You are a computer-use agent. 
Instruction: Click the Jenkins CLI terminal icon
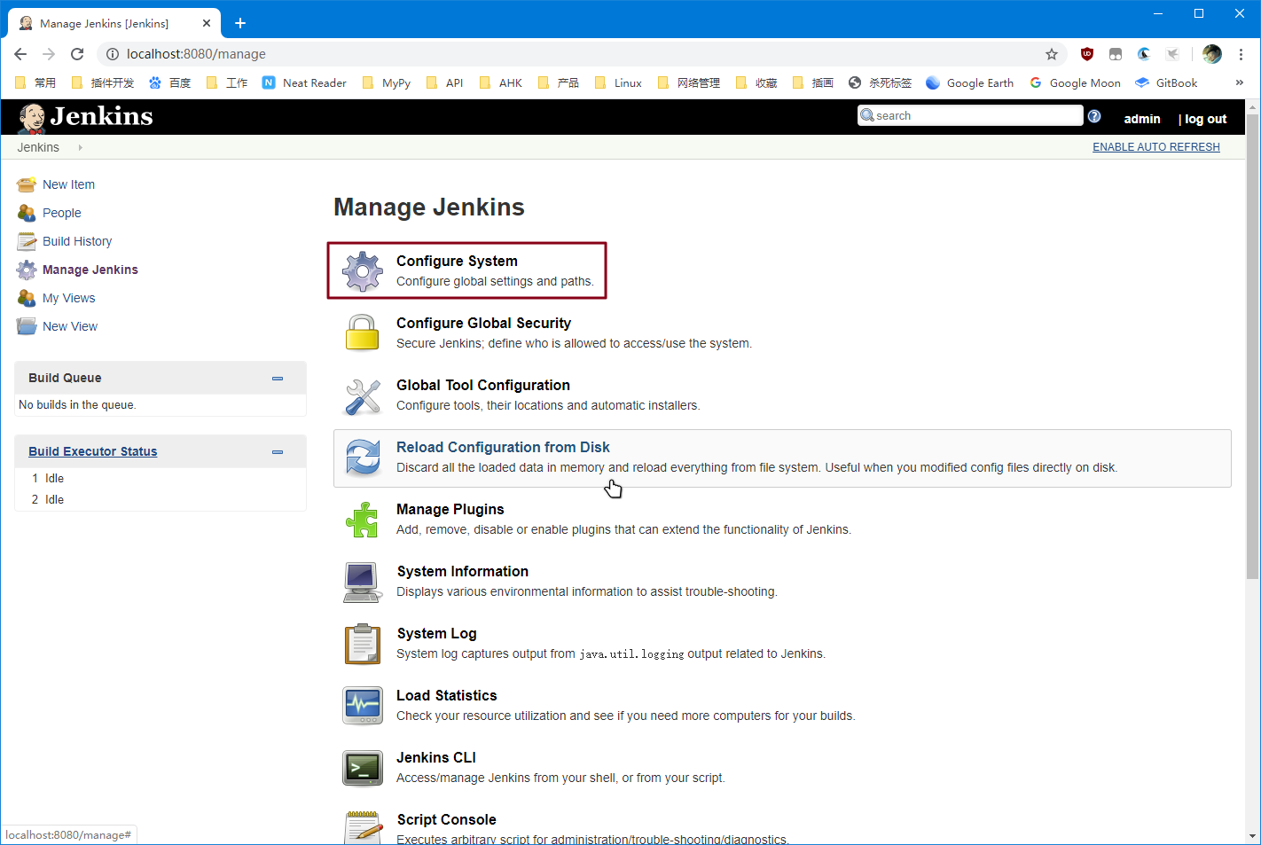(x=363, y=768)
